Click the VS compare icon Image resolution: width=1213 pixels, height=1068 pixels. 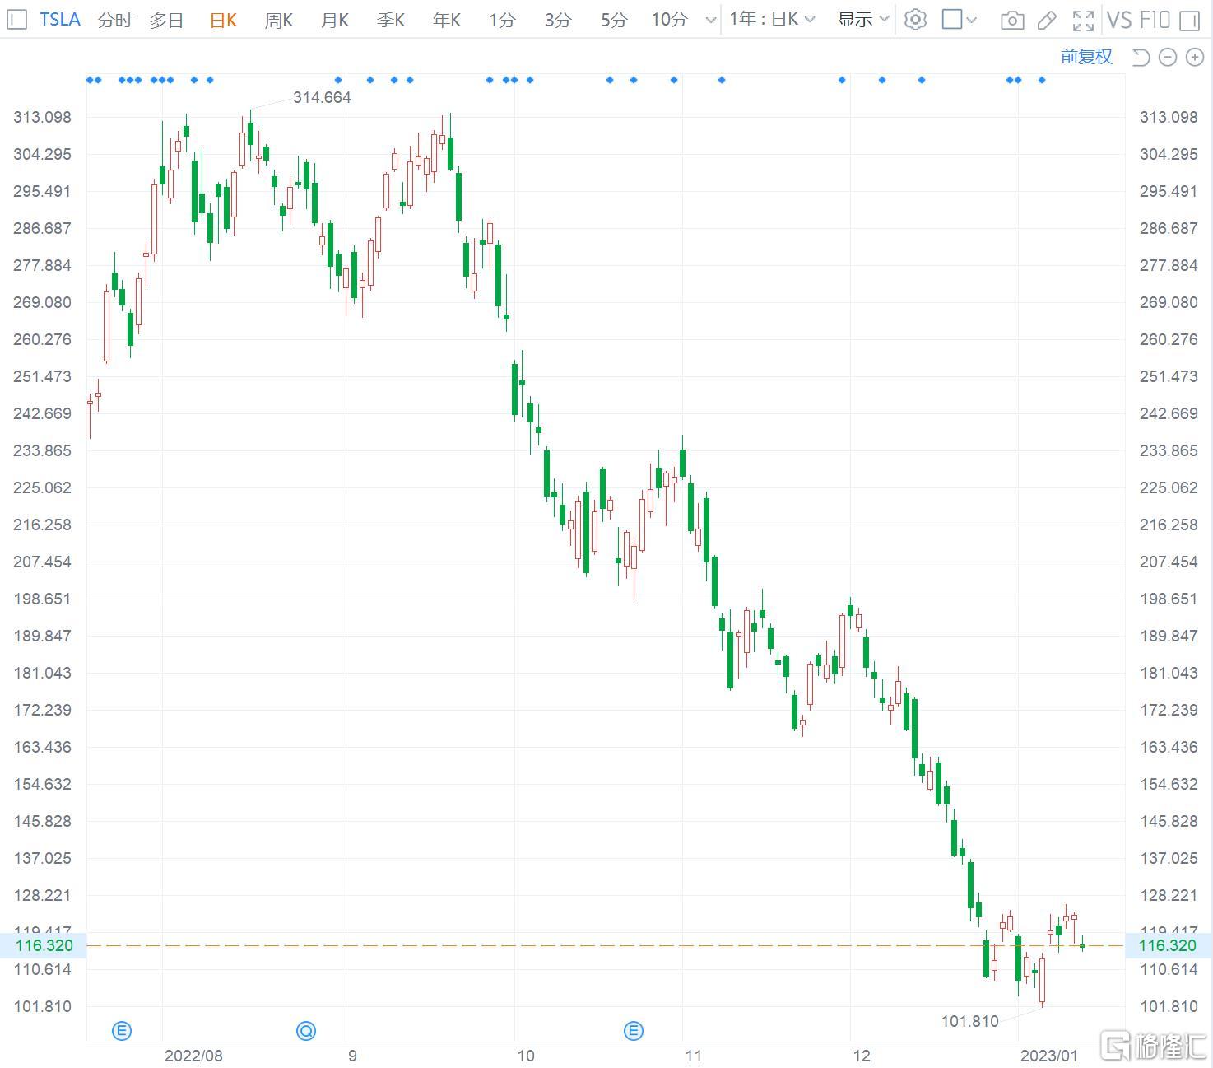coord(1119,19)
